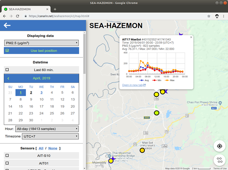This screenshot has height=170, width=228.
Task: Toggle the Use last position checkbox
Action: (7, 51)
